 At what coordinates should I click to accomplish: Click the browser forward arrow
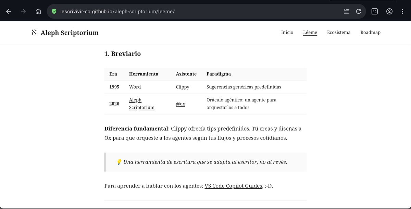(23, 11)
